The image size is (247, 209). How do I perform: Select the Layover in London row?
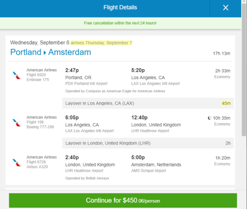pyautogui.click(x=148, y=143)
